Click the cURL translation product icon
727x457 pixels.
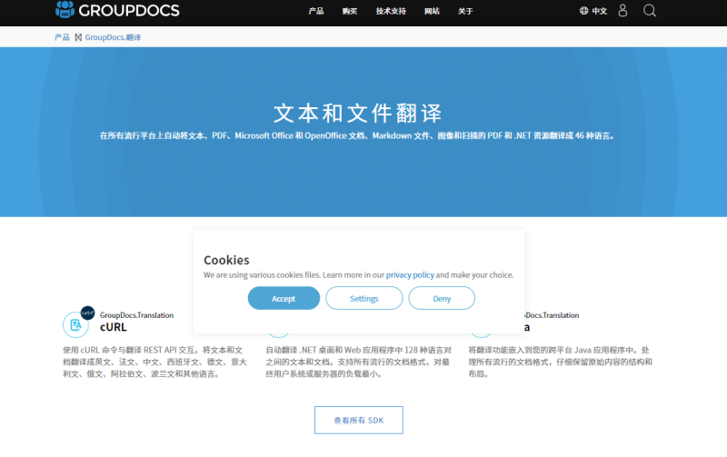click(76, 324)
